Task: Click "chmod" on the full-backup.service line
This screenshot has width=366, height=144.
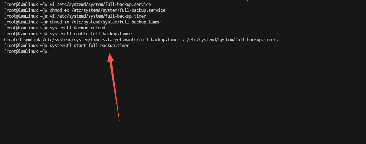Action: 56,10
